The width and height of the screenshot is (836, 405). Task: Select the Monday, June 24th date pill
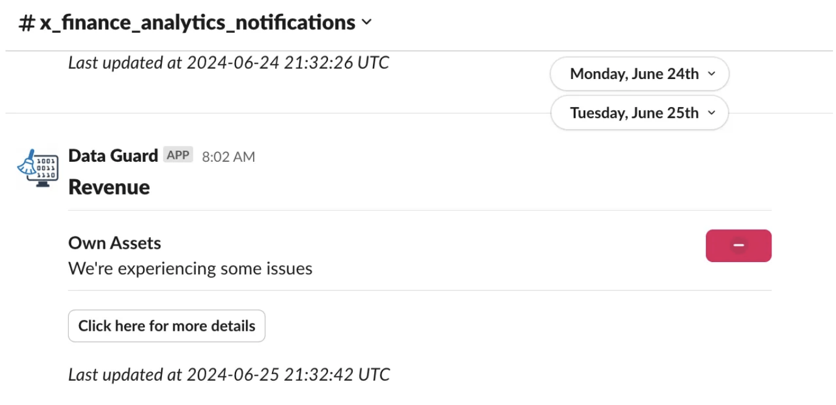[x=639, y=74]
